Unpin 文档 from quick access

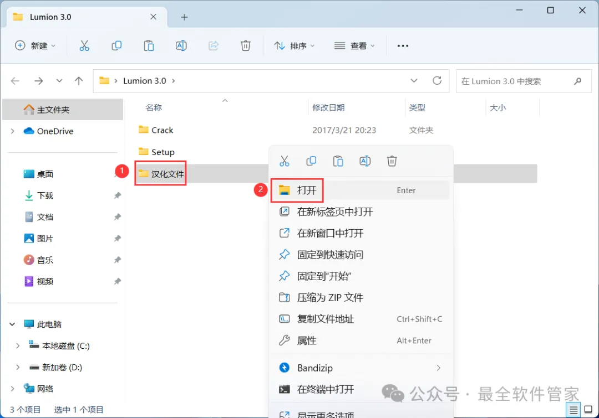tap(117, 217)
